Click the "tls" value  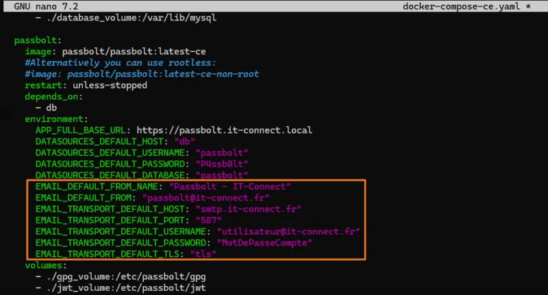click(203, 254)
